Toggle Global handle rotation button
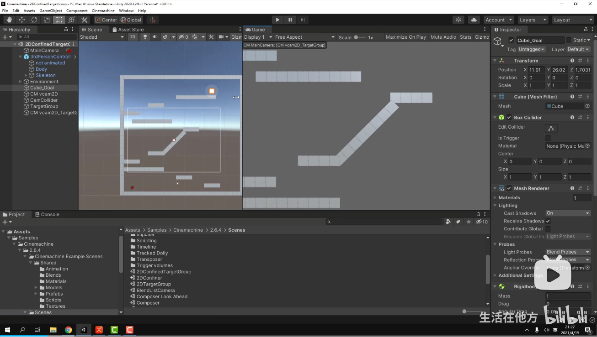This screenshot has height=337, width=597. point(131,20)
